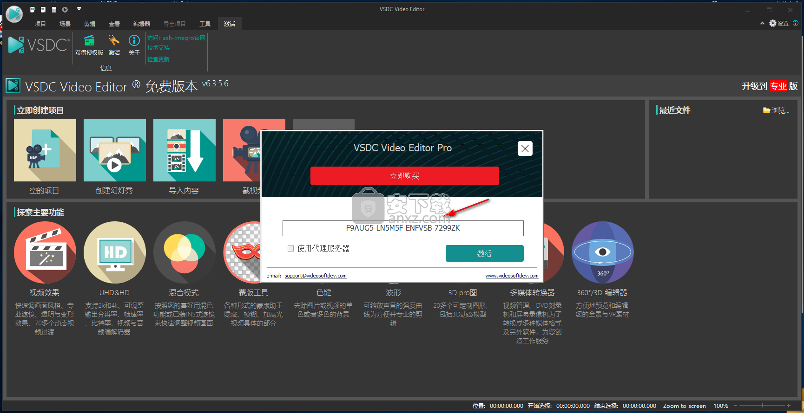Open www.videosoftdev.com website link
Screen dimensions: 804x413
(512, 276)
